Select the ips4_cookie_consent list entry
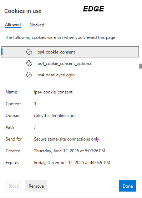The image size is (142, 198). (70, 52)
